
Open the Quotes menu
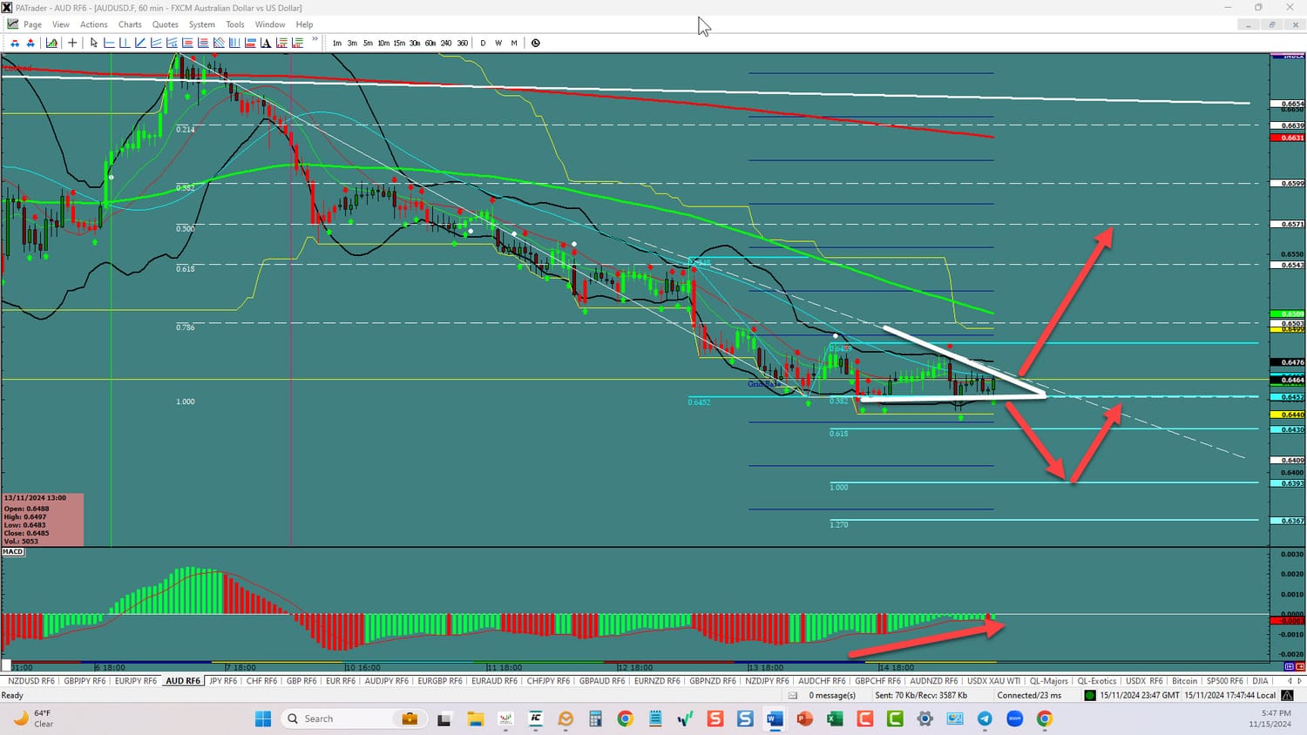click(166, 24)
